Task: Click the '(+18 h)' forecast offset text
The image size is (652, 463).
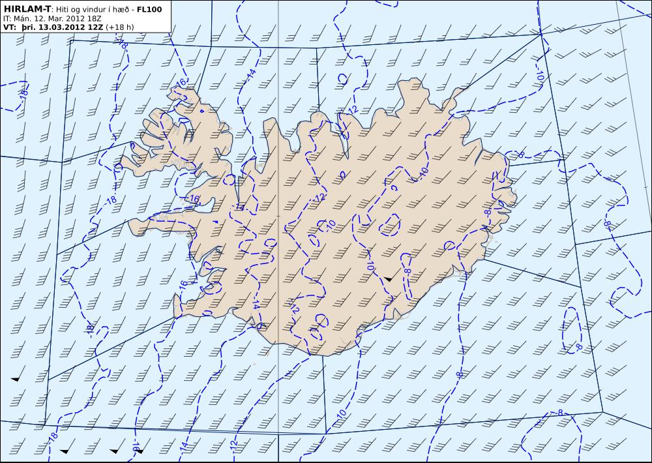Action: [120, 27]
